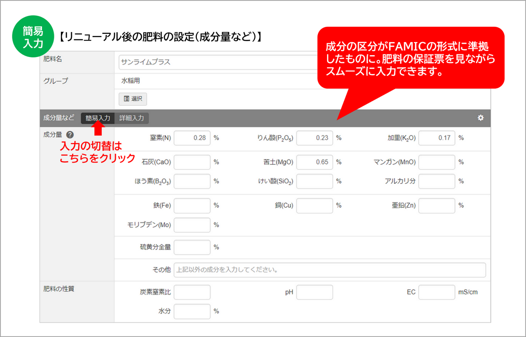The image size is (526, 337).
Task: Open the gear settings icon in 成分量など bar
Action: [x=481, y=118]
